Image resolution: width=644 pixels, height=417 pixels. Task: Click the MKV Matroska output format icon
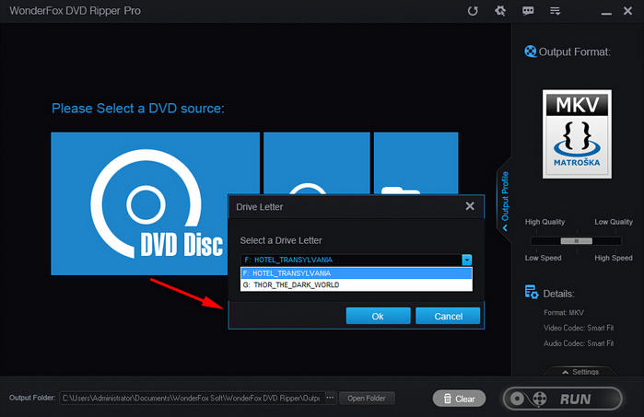point(577,134)
